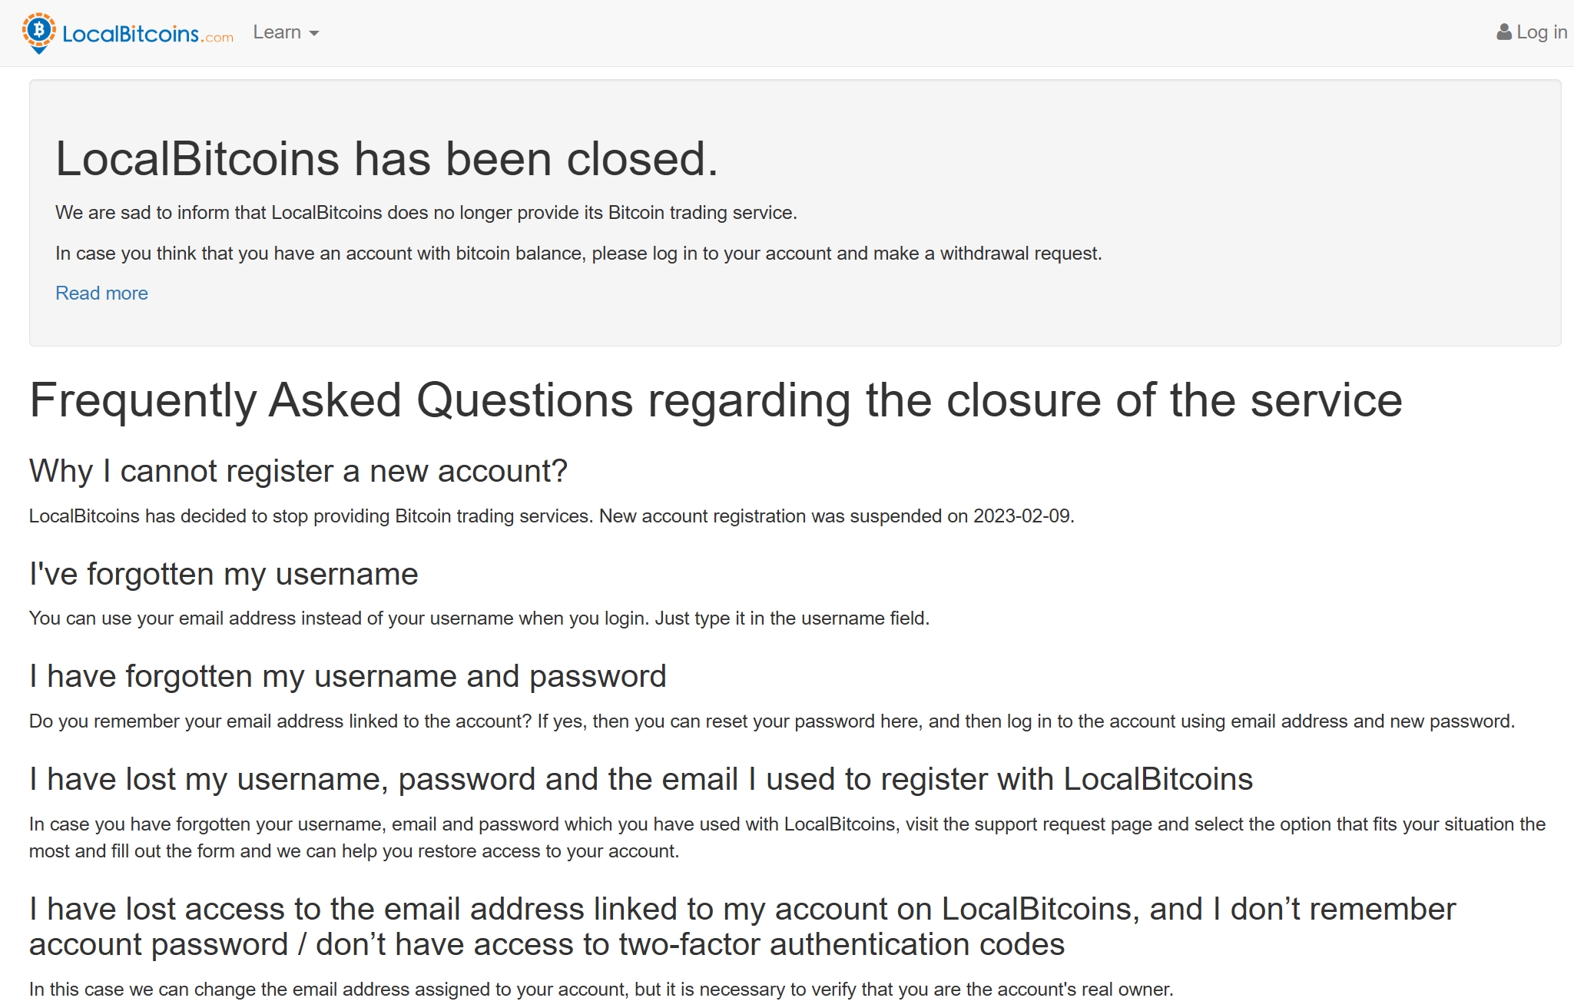Click the "LocalBitcoins has been closed." heading
This screenshot has width=1574, height=1008.
tap(388, 157)
